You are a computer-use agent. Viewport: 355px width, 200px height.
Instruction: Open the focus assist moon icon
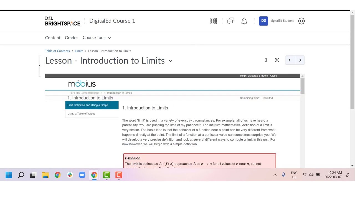[x=348, y=175]
